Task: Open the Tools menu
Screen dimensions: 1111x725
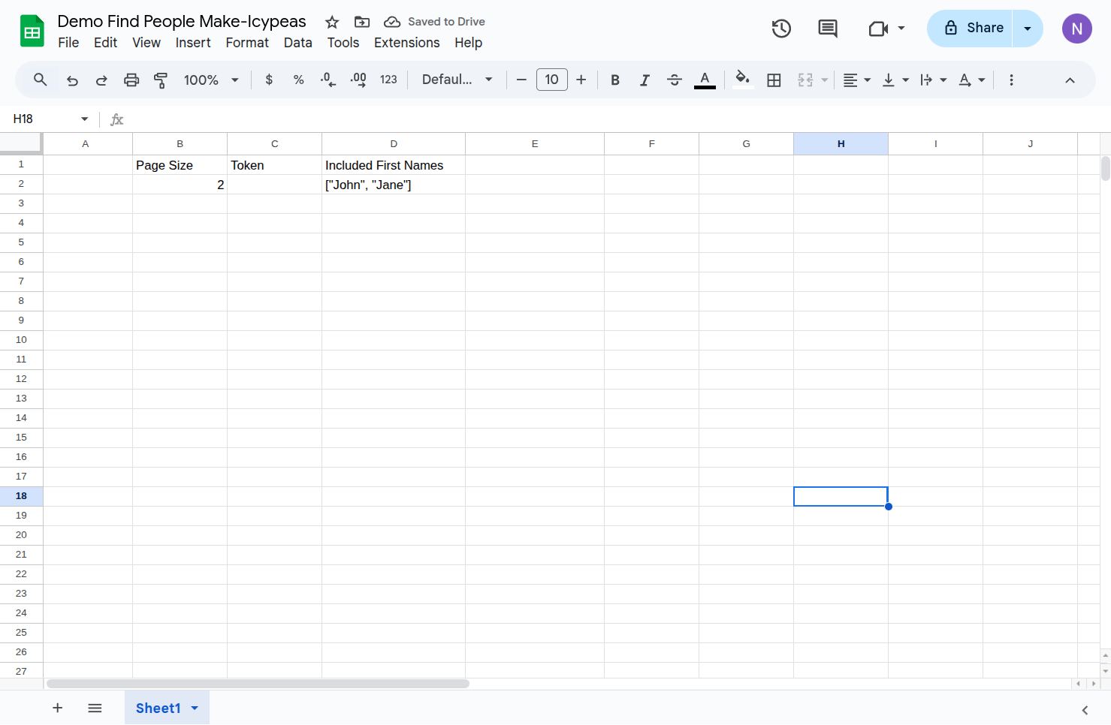Action: pyautogui.click(x=343, y=43)
